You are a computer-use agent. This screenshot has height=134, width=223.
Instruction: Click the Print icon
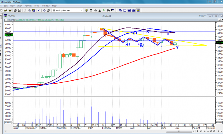tap(15, 10)
